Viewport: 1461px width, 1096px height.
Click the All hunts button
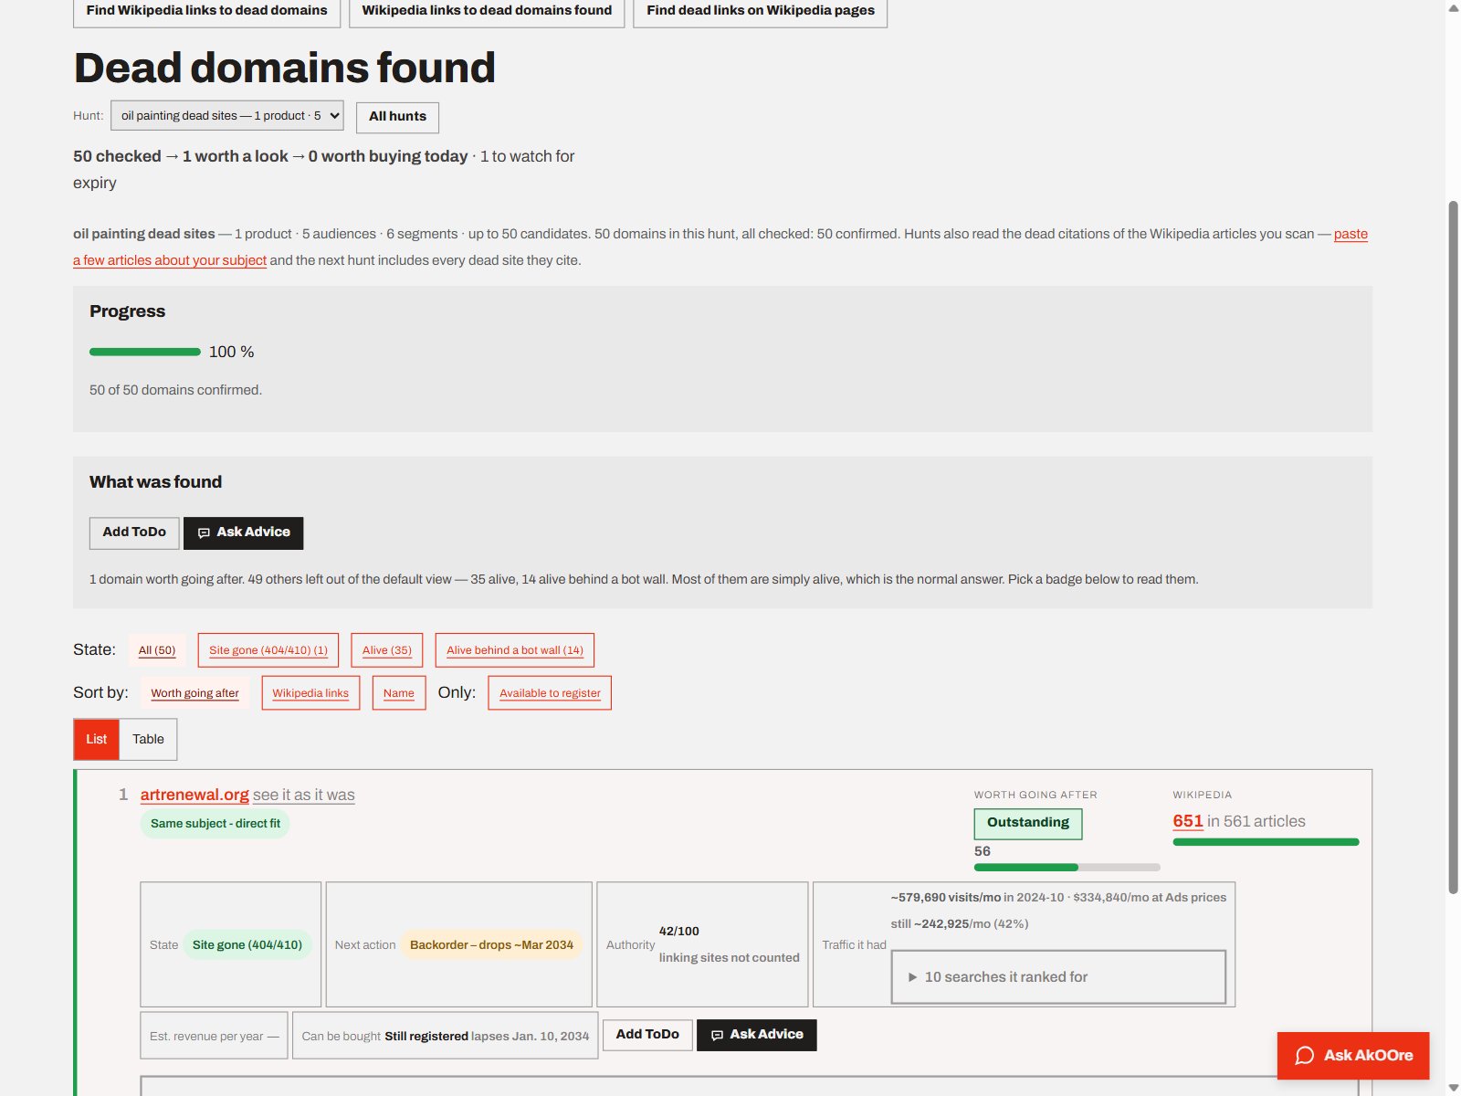click(x=397, y=117)
